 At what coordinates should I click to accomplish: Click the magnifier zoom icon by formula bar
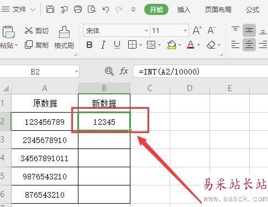point(109,71)
